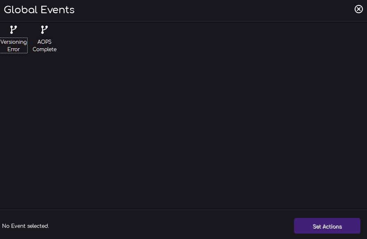This screenshot has width=367, height=239.
Task: Click the word "Versioning" in the first event
Action: (x=14, y=42)
